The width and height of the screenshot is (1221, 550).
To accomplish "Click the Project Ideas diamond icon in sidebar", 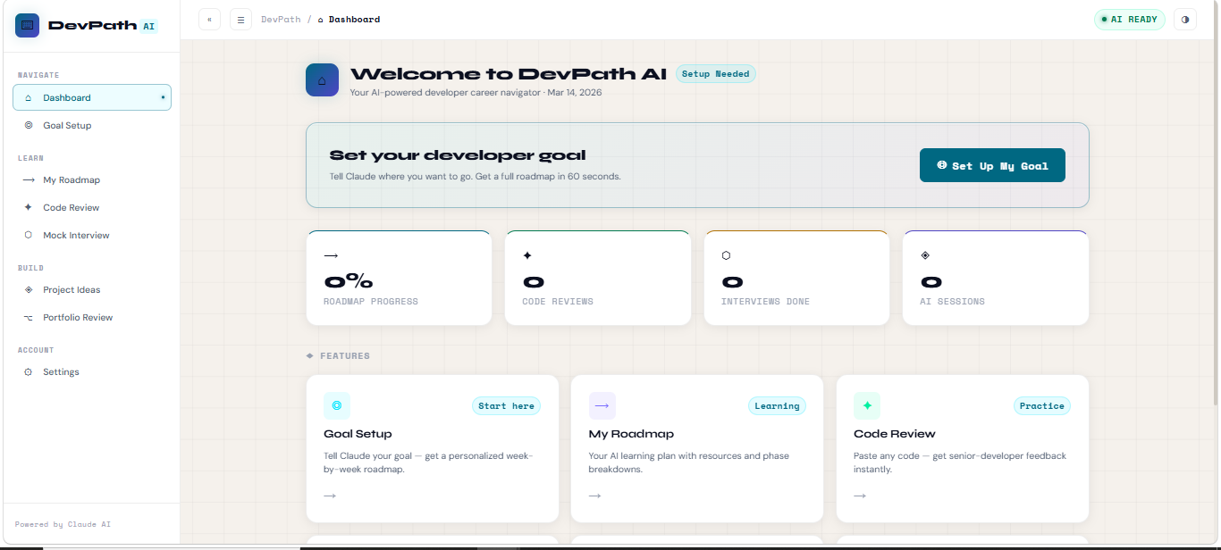I will (x=29, y=290).
